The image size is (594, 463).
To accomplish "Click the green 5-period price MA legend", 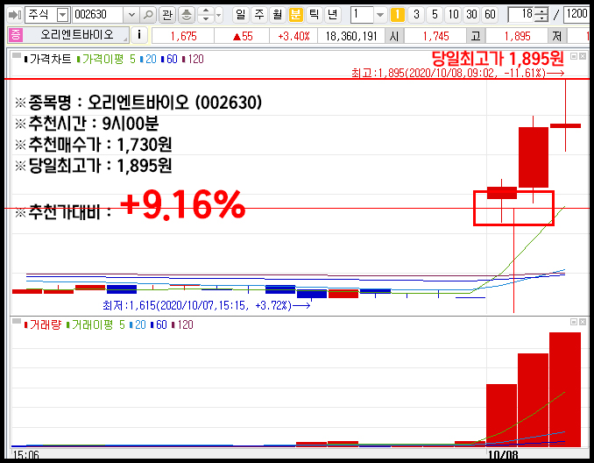I will click(x=132, y=59).
